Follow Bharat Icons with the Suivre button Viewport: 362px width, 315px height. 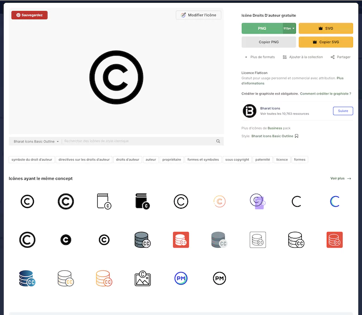click(x=343, y=110)
